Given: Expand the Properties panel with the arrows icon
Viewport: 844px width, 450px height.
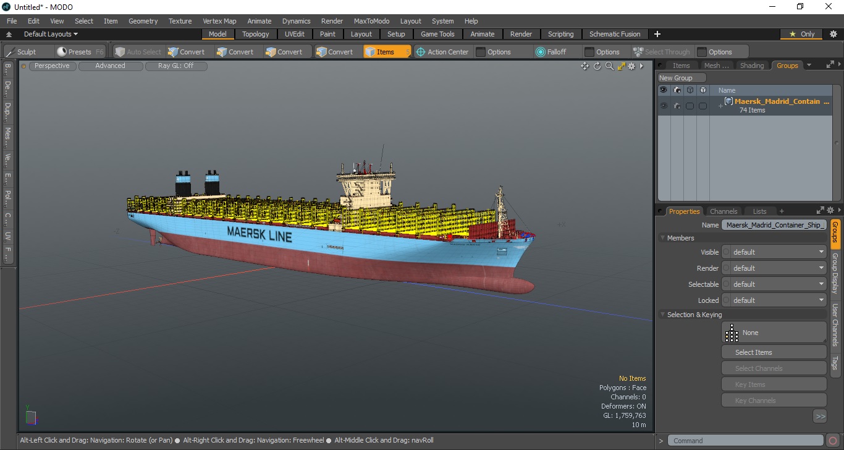Looking at the screenshot, I should 821,210.
